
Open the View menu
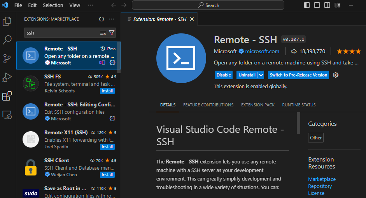click(x=74, y=5)
